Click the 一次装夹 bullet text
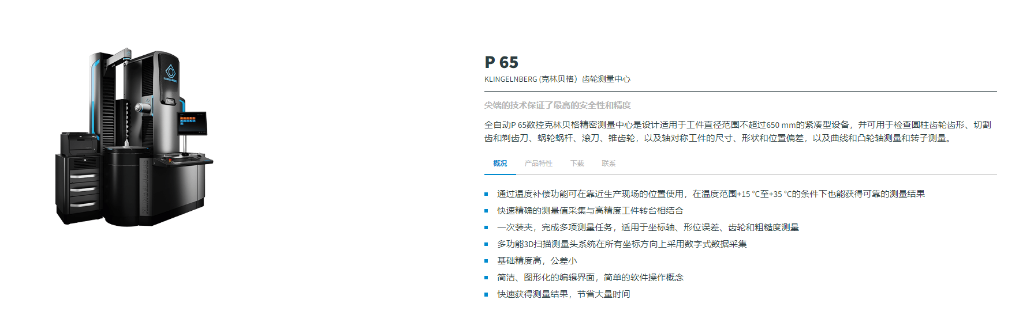The height and width of the screenshot is (330, 1019). click(648, 227)
